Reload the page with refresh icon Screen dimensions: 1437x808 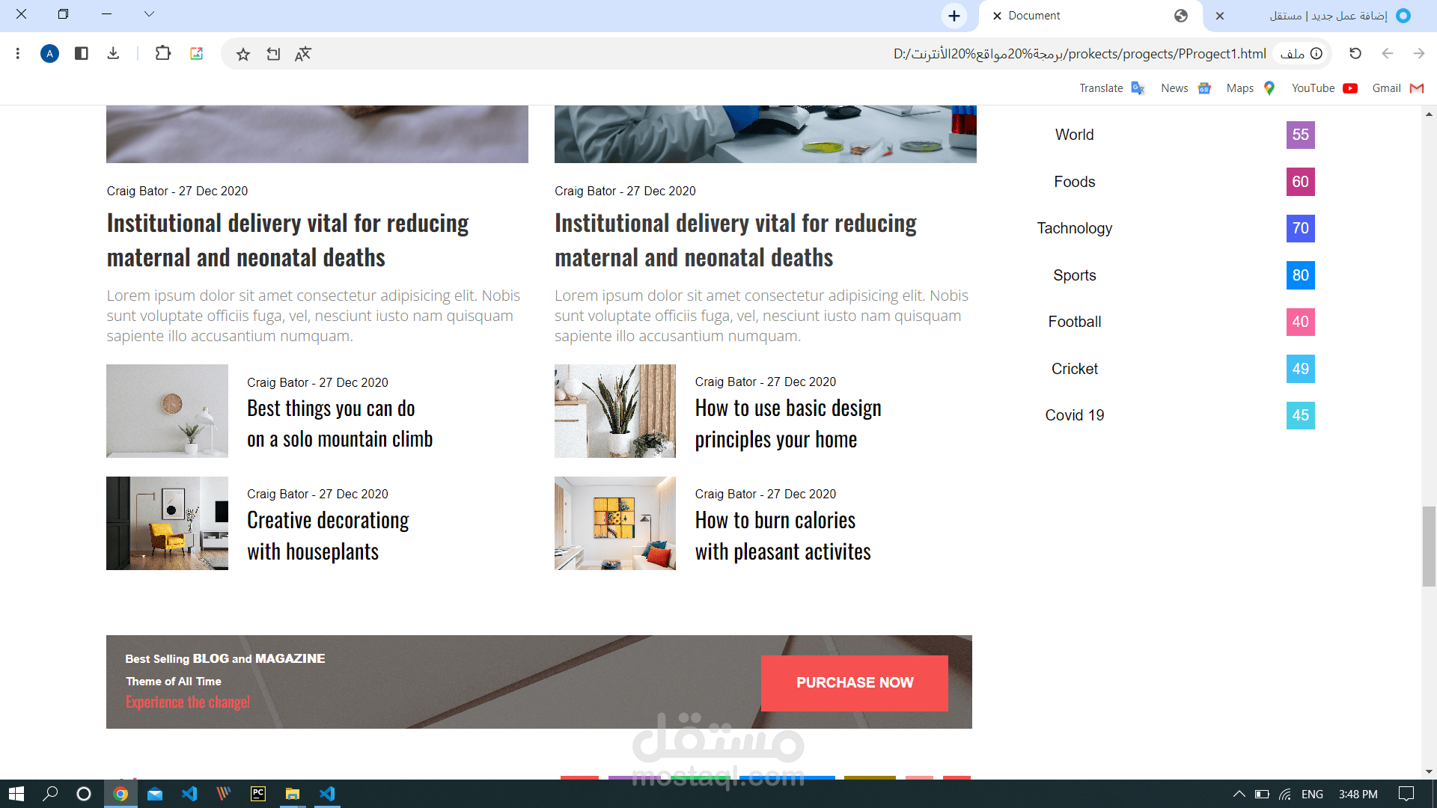(x=1355, y=54)
